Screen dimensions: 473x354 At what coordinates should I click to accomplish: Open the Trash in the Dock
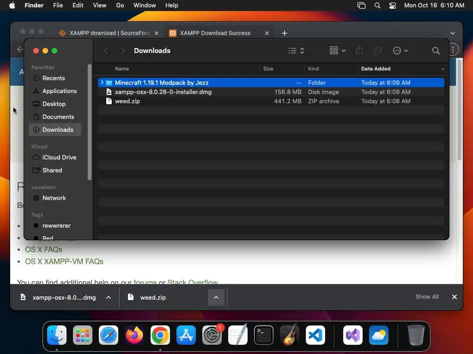tap(416, 335)
